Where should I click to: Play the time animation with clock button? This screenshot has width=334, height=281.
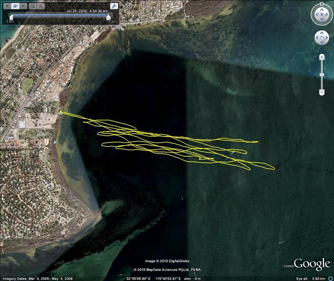coord(15,7)
